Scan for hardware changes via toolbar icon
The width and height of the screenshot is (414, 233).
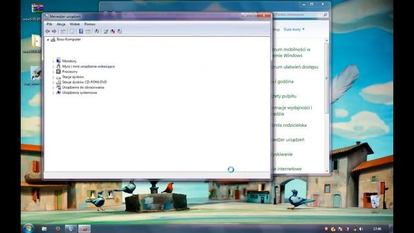pyautogui.click(x=97, y=32)
